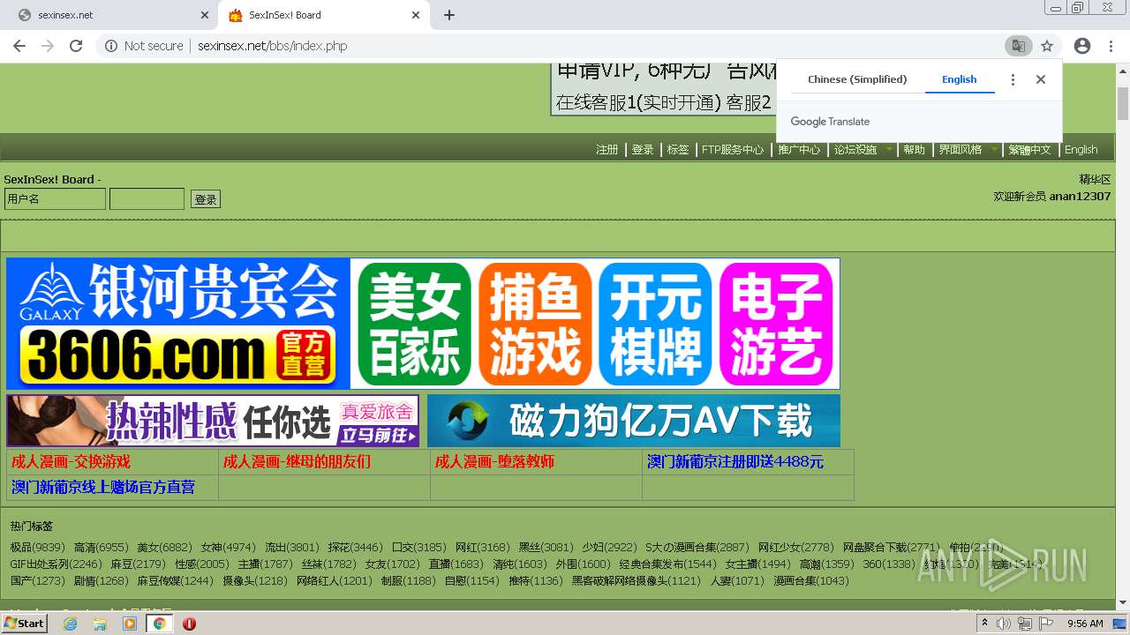This screenshot has height=635, width=1130.
Task: Click the green 美女百家乐 tile
Action: [x=415, y=324]
